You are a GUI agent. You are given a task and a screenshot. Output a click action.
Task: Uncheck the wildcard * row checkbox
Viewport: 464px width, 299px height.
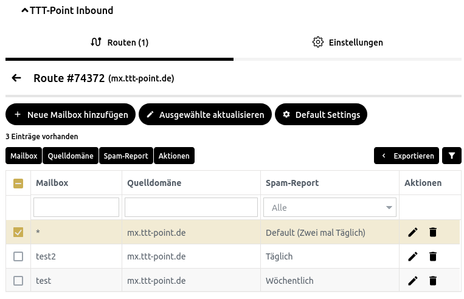pos(18,232)
